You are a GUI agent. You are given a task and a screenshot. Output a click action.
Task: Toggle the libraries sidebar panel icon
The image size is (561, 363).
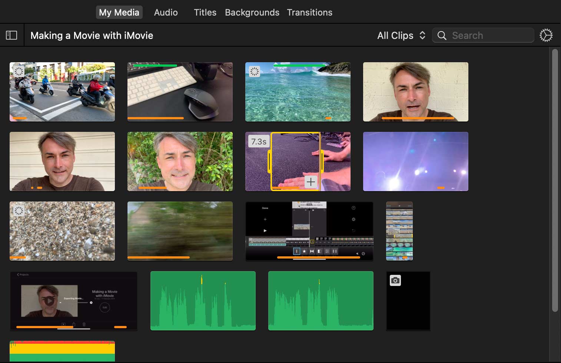pyautogui.click(x=11, y=35)
